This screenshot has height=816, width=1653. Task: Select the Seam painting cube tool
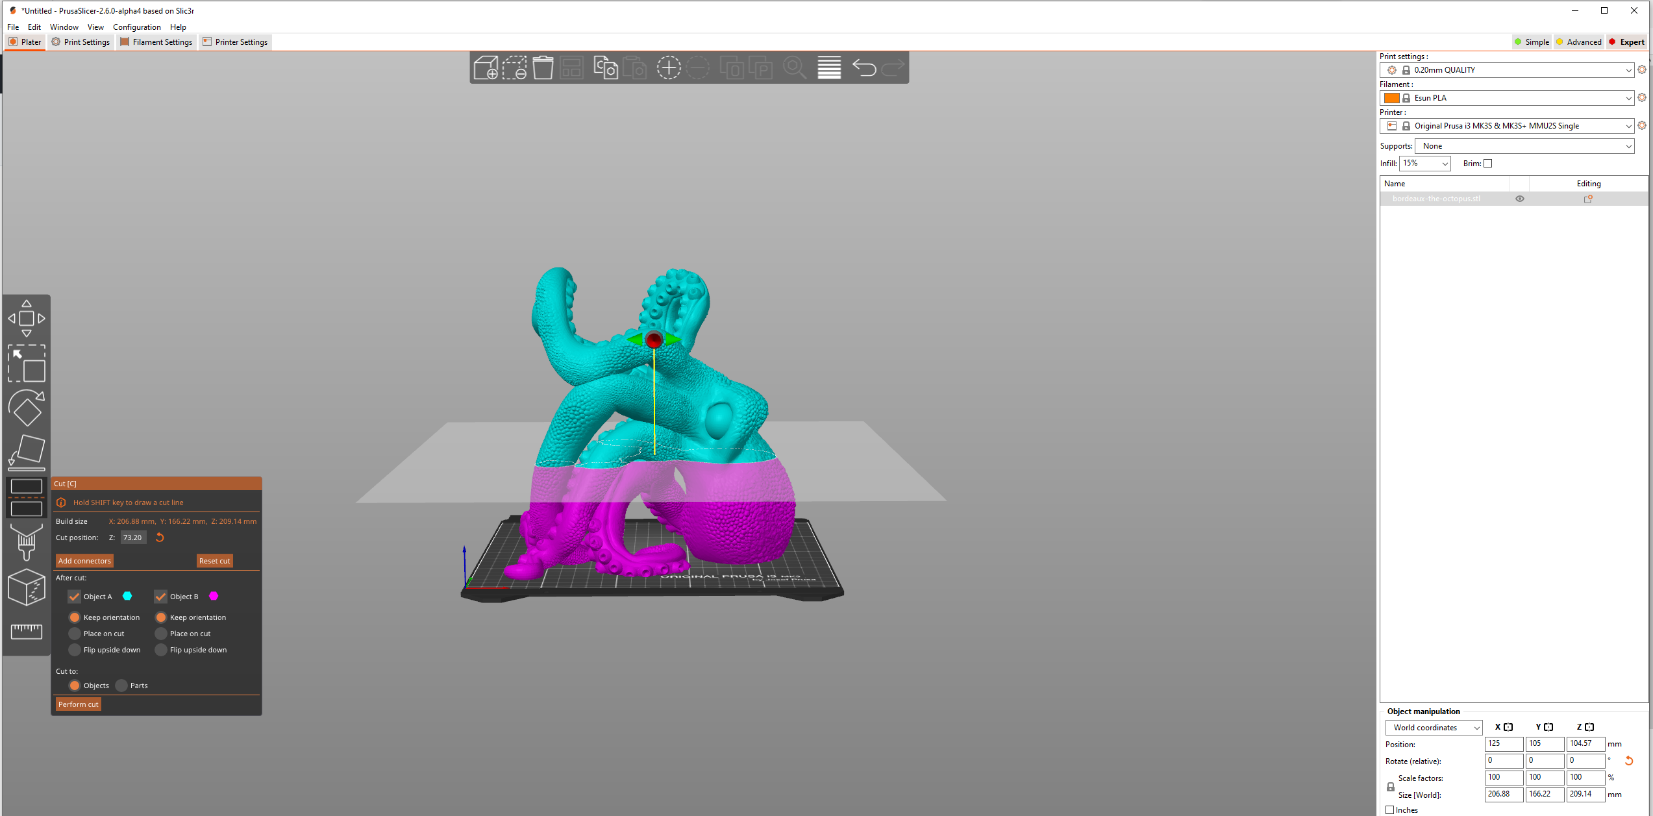(x=27, y=587)
